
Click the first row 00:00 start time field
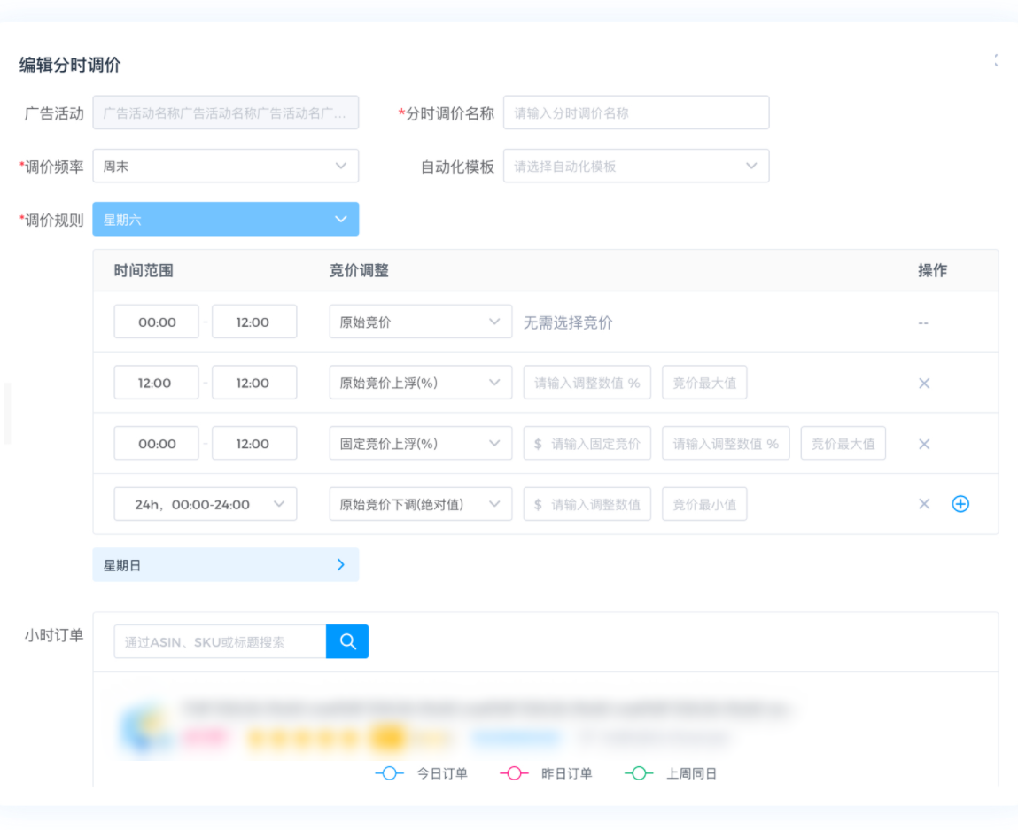157,322
